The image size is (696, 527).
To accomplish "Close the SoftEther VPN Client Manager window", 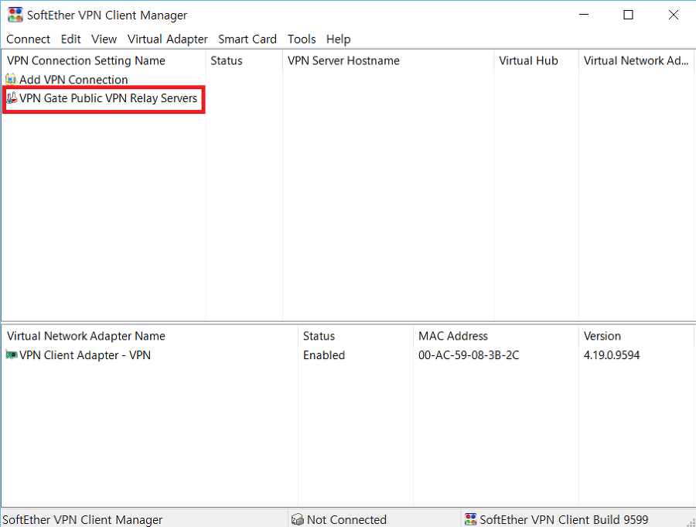I will tap(673, 15).
